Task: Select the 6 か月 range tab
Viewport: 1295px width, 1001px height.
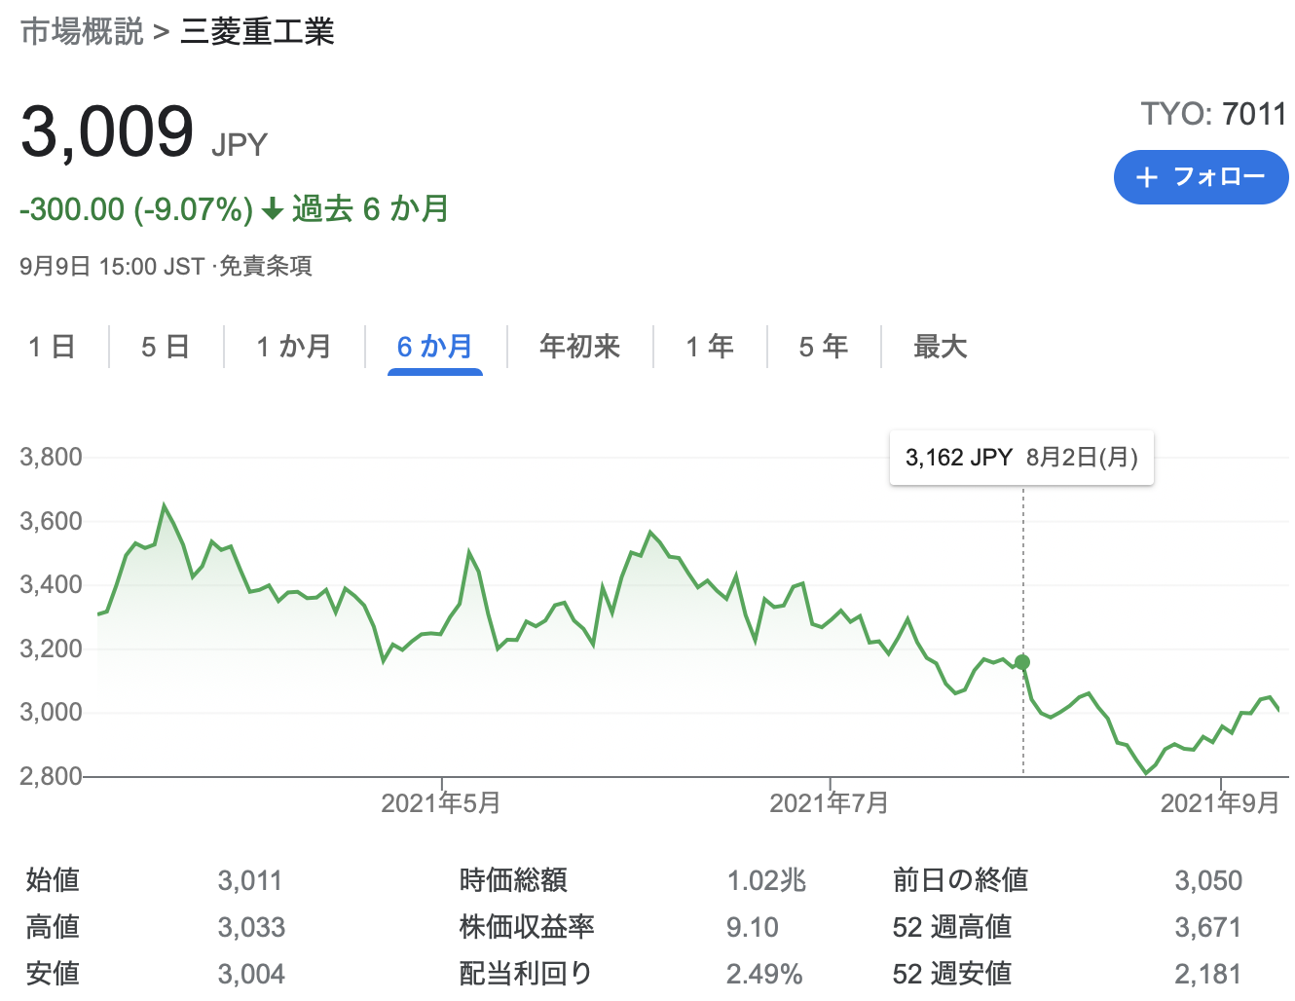Action: 435,347
